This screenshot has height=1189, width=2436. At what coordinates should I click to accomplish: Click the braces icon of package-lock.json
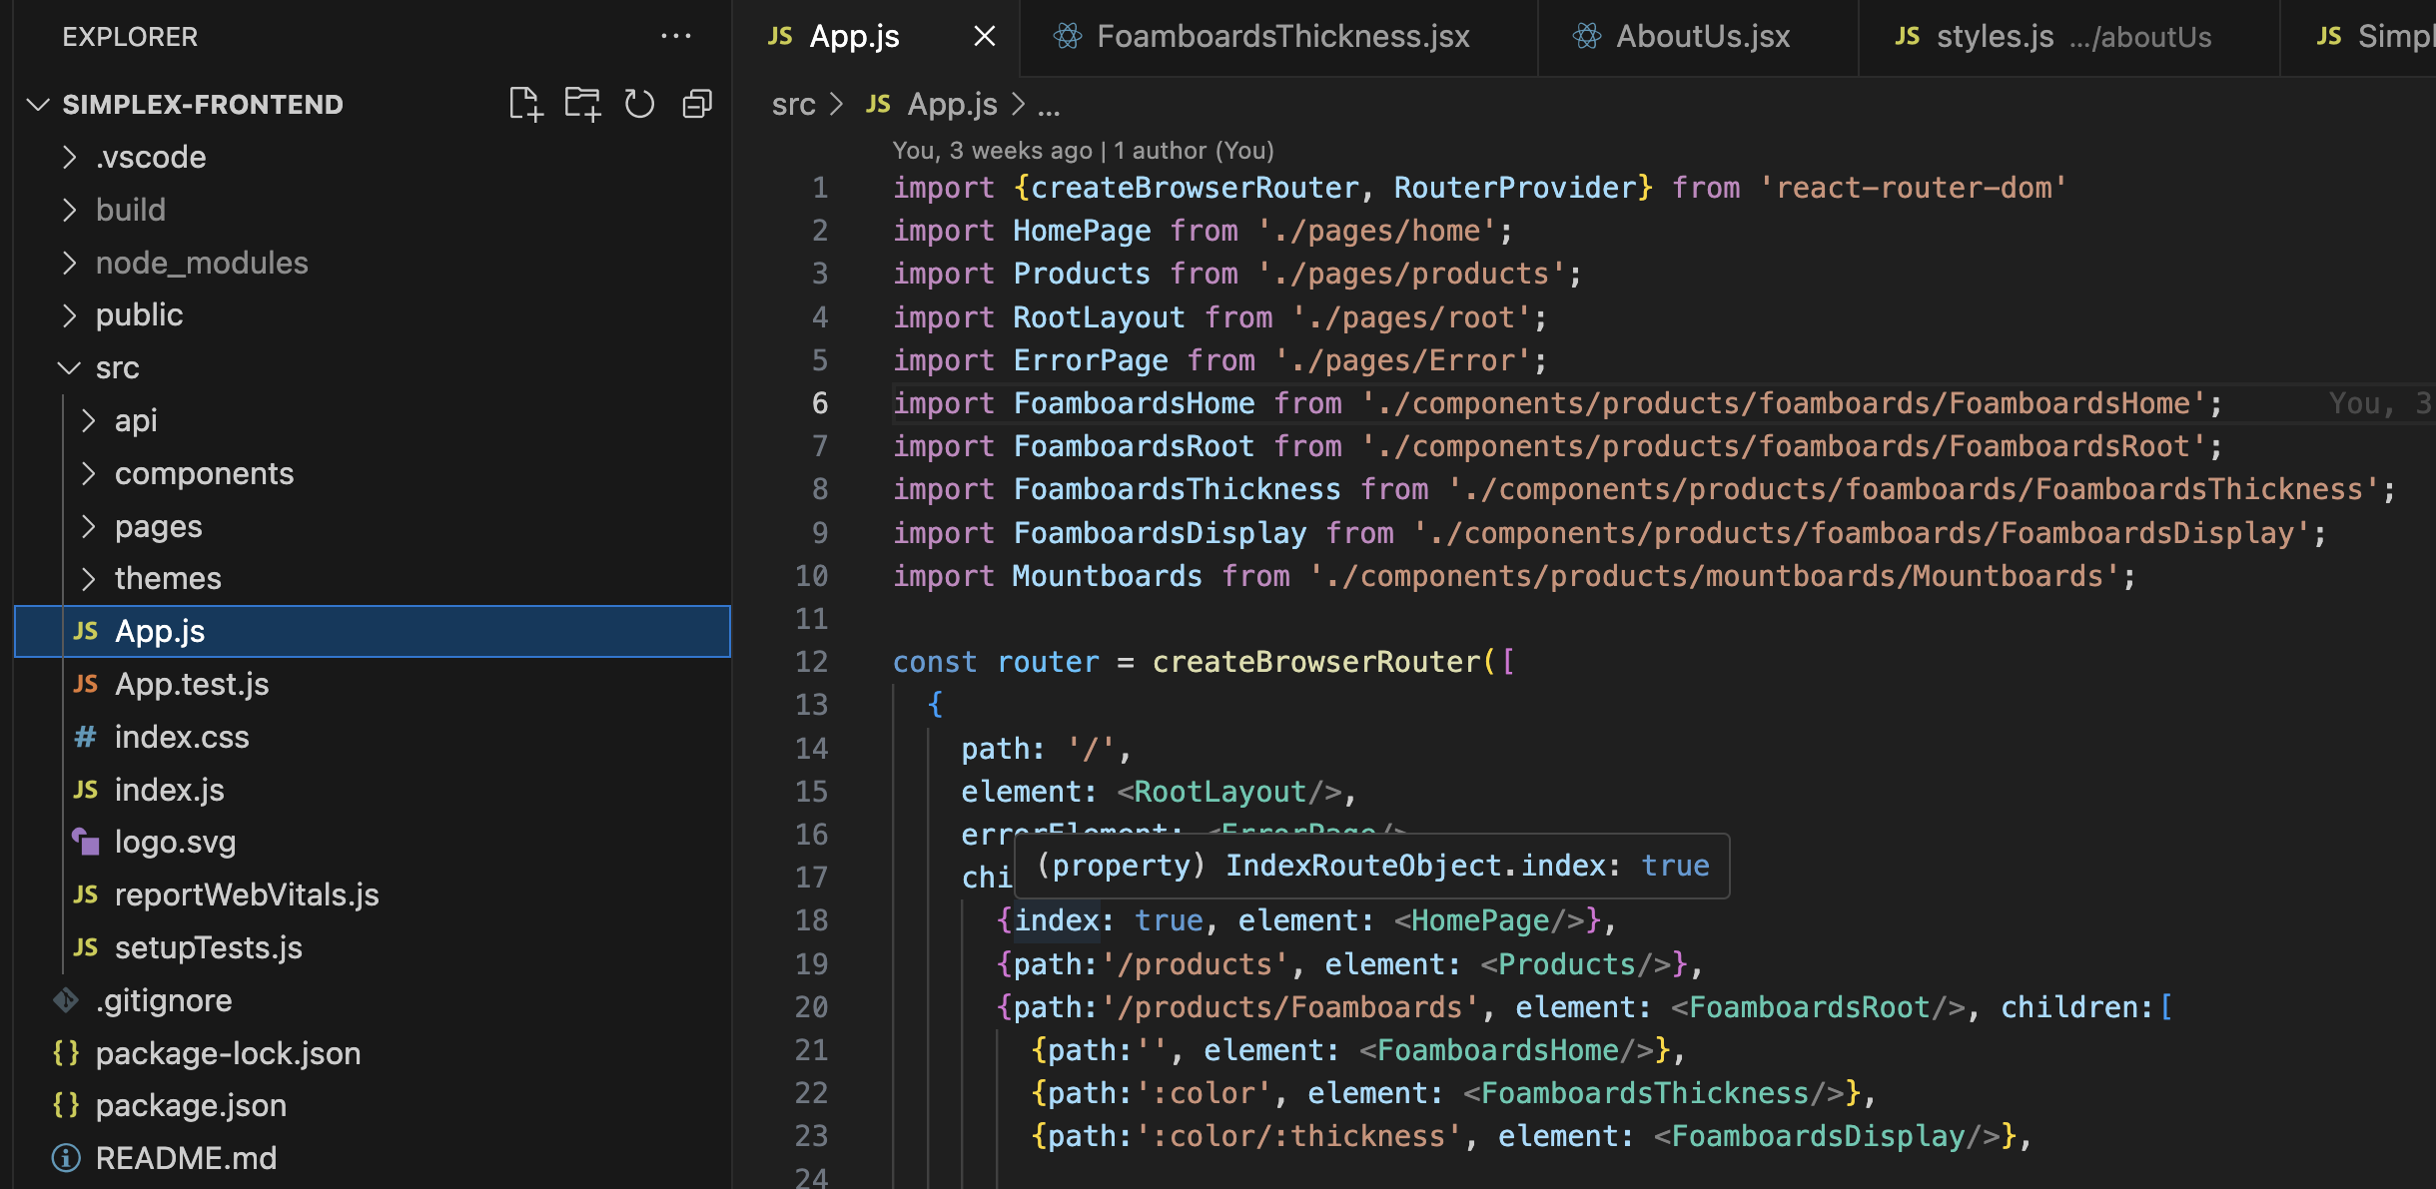click(x=66, y=1053)
